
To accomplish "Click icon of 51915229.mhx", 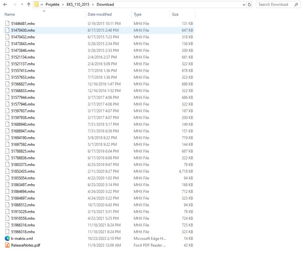I will pyautogui.click(x=7, y=212).
